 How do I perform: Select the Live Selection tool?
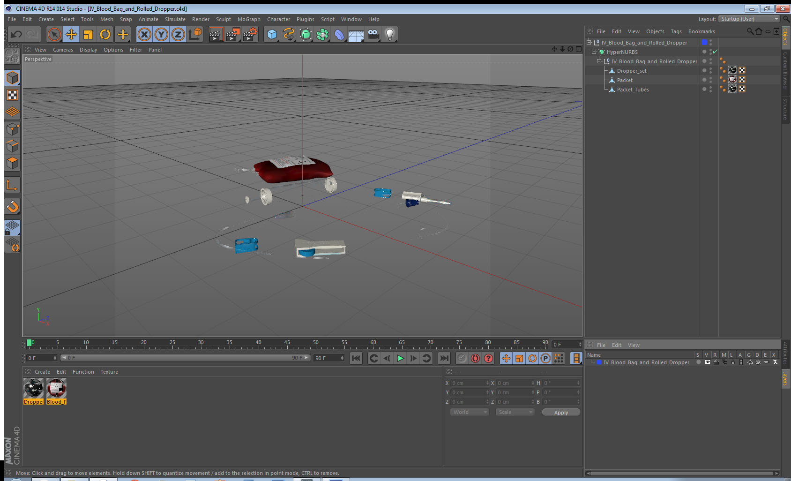(x=54, y=34)
